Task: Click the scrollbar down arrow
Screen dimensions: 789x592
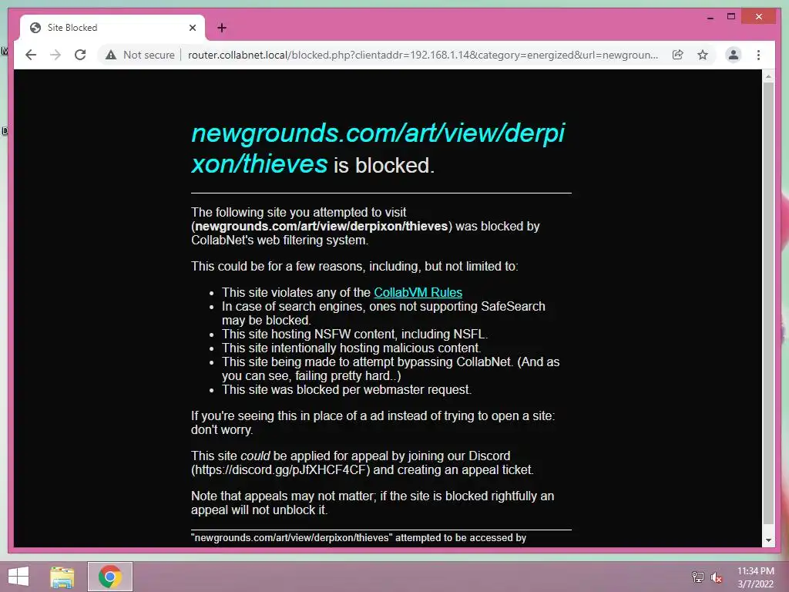Action: [x=768, y=540]
